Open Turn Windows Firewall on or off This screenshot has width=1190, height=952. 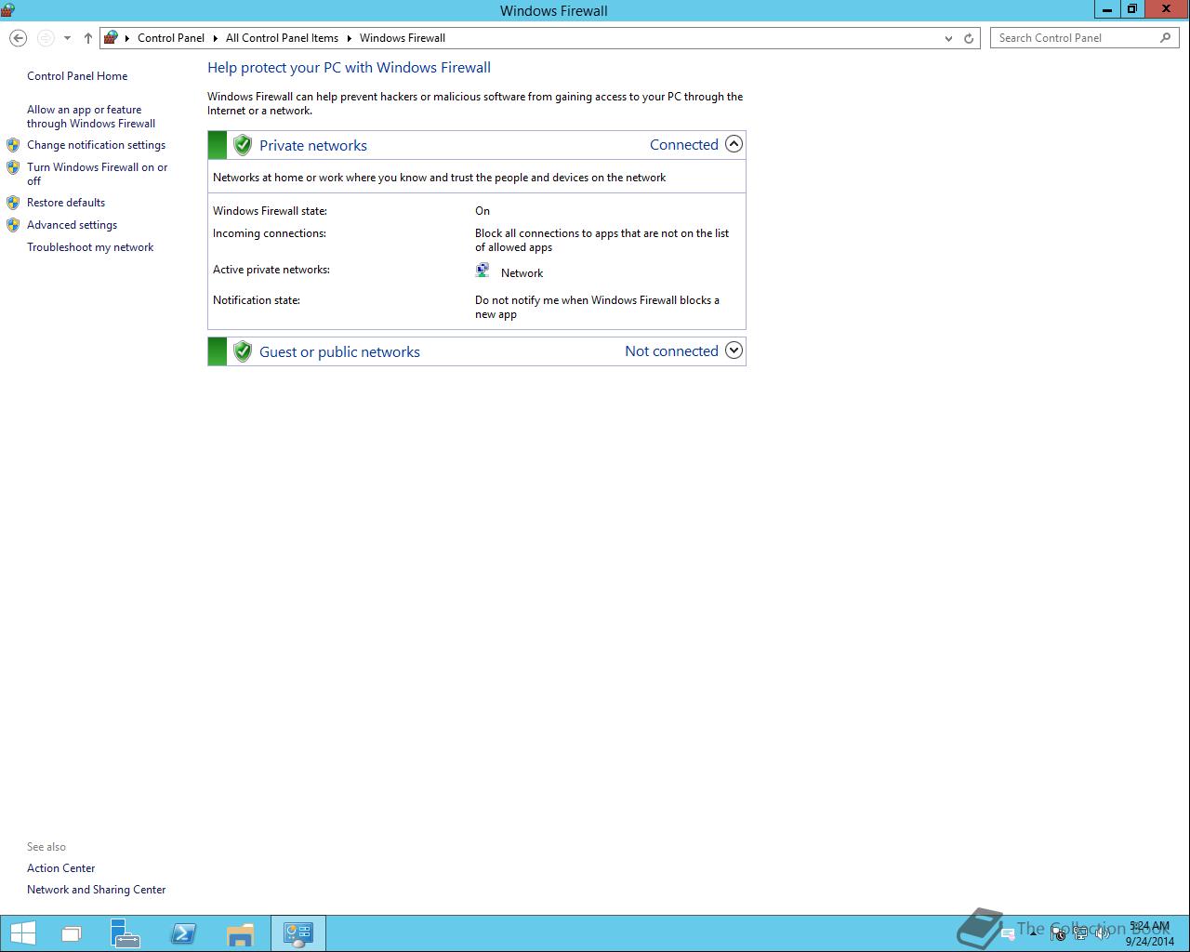click(x=98, y=174)
